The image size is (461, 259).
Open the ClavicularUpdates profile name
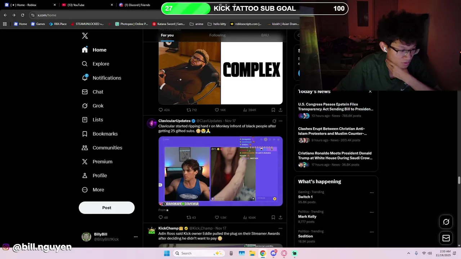[174, 121]
